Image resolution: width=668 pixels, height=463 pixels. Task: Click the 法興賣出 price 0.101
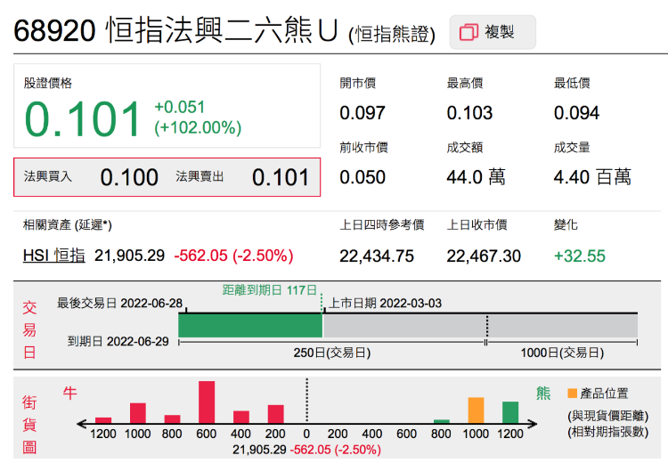(281, 177)
